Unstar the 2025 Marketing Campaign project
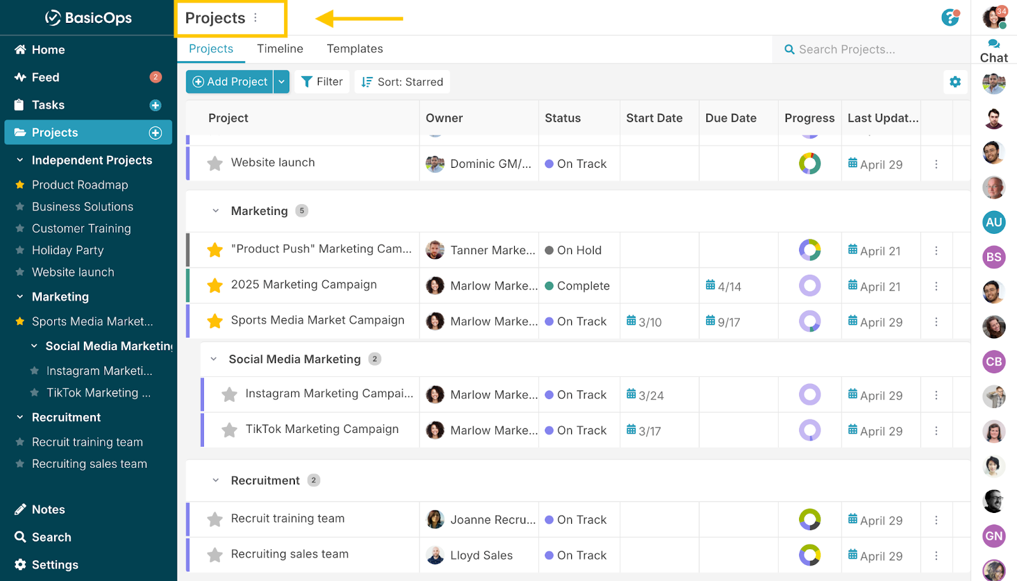Screen dimensions: 1017x581 click(x=215, y=285)
